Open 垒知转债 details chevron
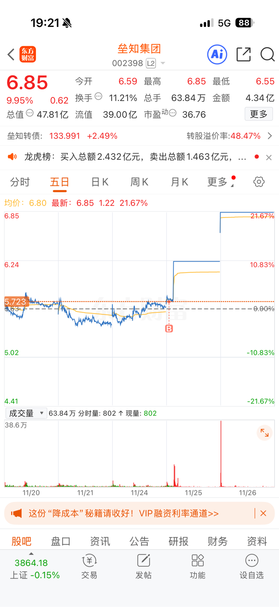Screen dimensions: 279x607 pyautogui.click(x=270, y=136)
